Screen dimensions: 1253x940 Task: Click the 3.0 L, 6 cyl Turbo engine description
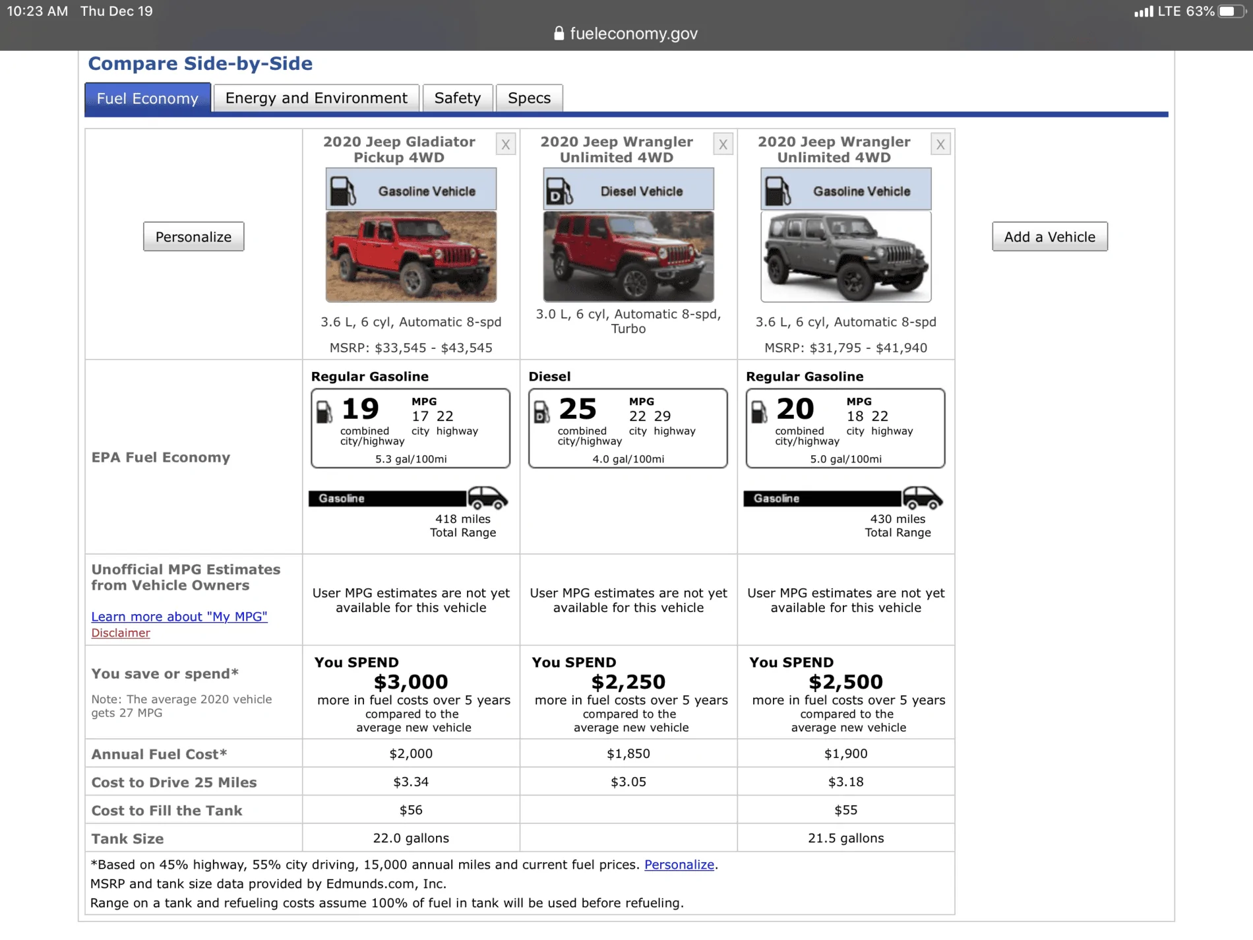[628, 321]
